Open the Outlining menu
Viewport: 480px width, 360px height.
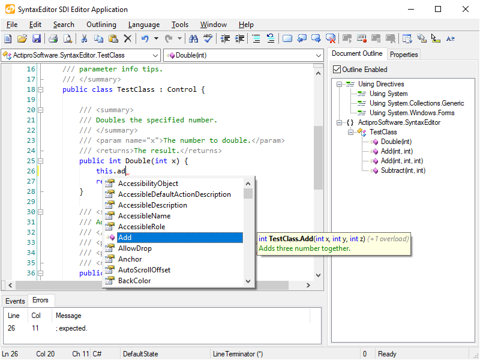[x=101, y=25]
